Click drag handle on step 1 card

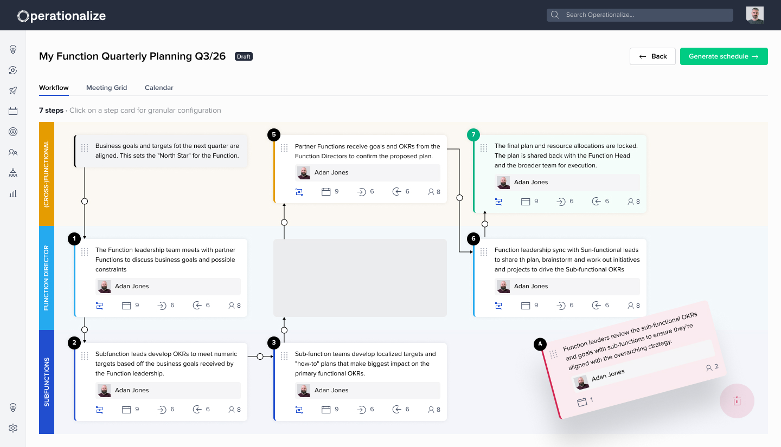click(85, 252)
